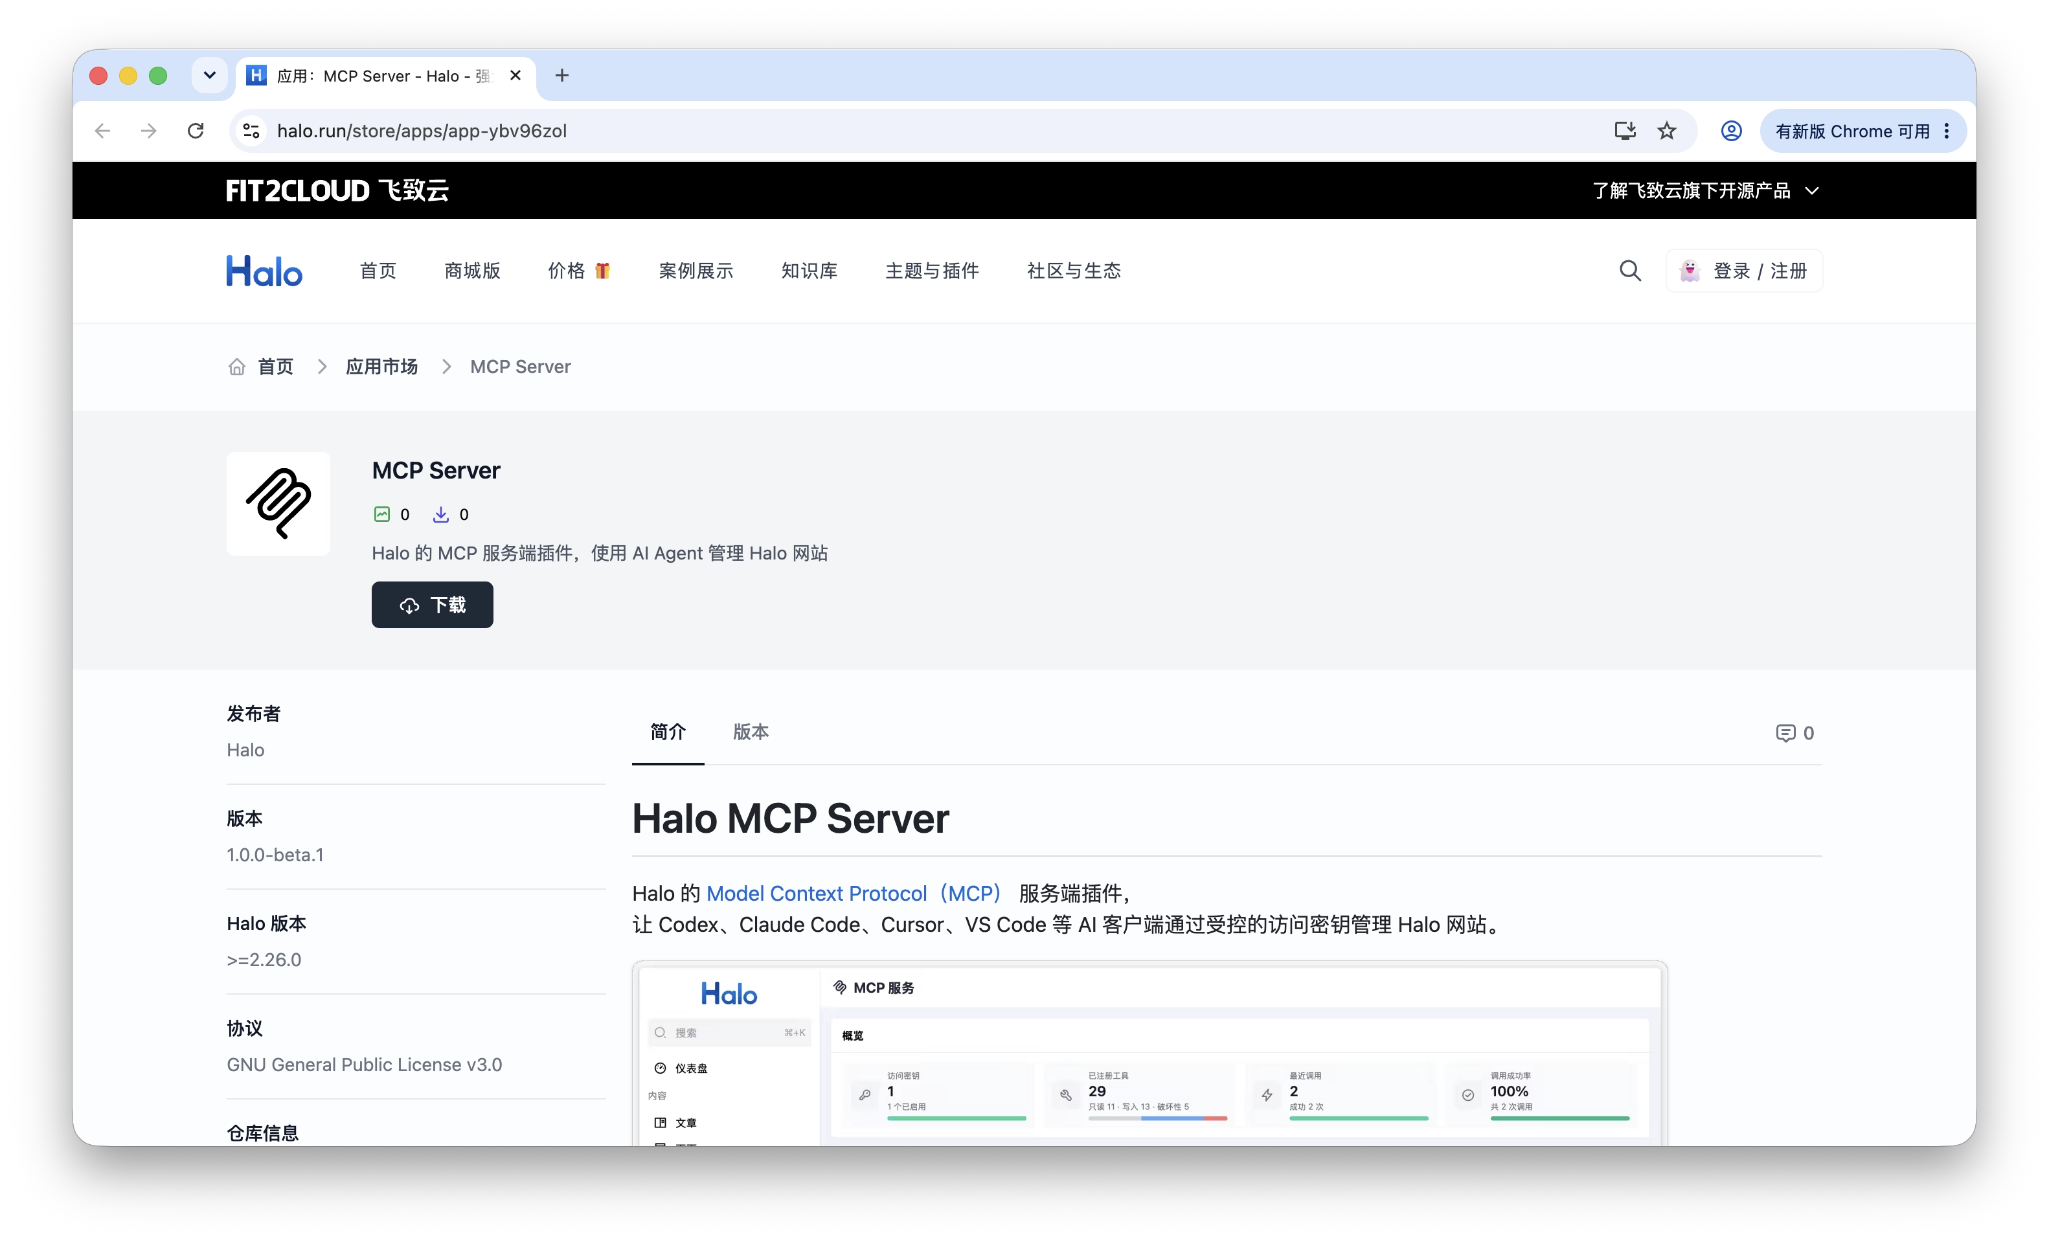The image size is (2049, 1242).
Task: Bookmark this page with the star icon
Action: click(x=1666, y=131)
